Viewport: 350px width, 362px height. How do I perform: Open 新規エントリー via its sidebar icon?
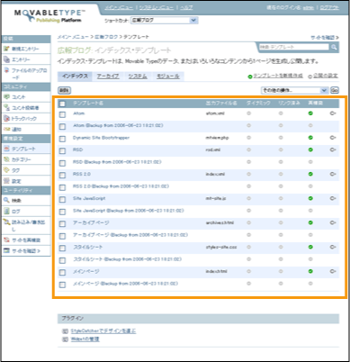pos(6,49)
